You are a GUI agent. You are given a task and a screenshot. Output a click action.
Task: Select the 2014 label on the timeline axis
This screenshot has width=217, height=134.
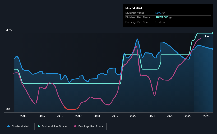point(24,116)
